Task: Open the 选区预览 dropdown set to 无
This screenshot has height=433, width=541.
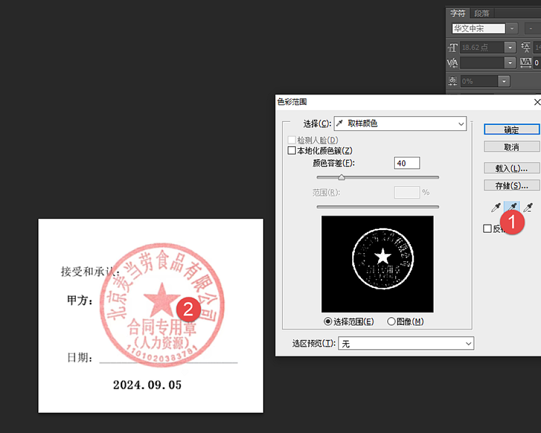Action: click(x=406, y=344)
